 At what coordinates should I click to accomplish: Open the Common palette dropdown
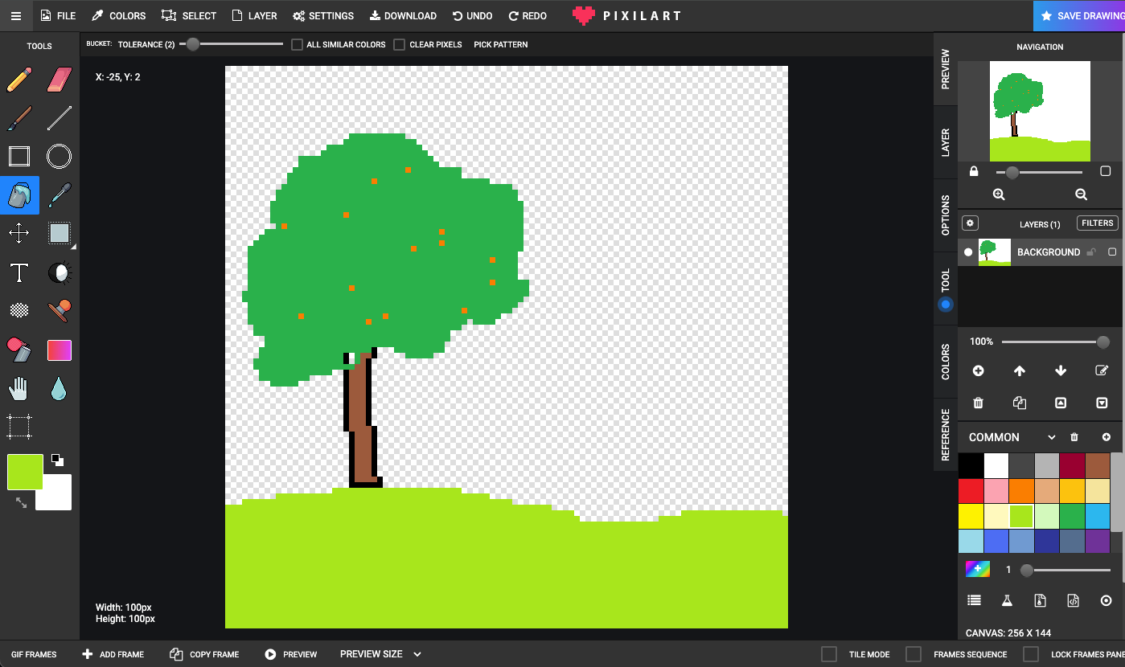(x=1050, y=436)
